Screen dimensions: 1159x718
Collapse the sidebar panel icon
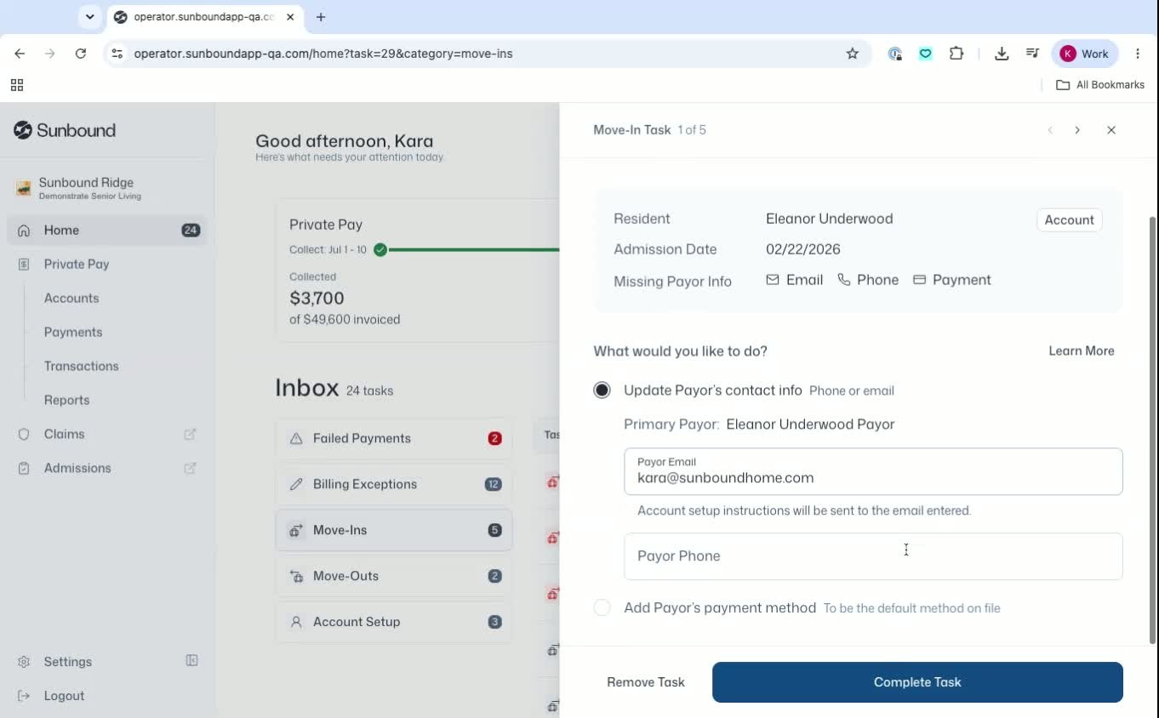(191, 661)
